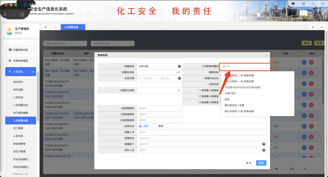Select the 禁用 radio button
Image resolution: width=328 pixels, height=177 pixels.
155,126
